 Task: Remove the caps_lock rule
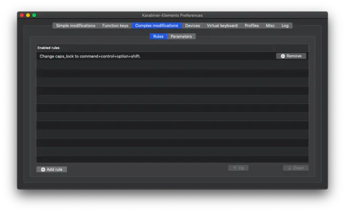click(x=291, y=56)
